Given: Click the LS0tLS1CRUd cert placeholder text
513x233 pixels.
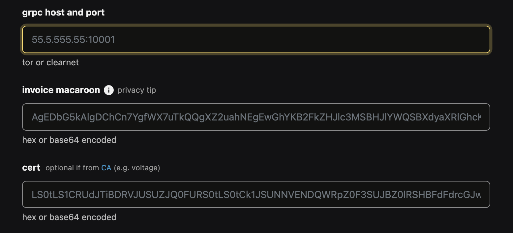Looking at the screenshot, I should (x=256, y=194).
